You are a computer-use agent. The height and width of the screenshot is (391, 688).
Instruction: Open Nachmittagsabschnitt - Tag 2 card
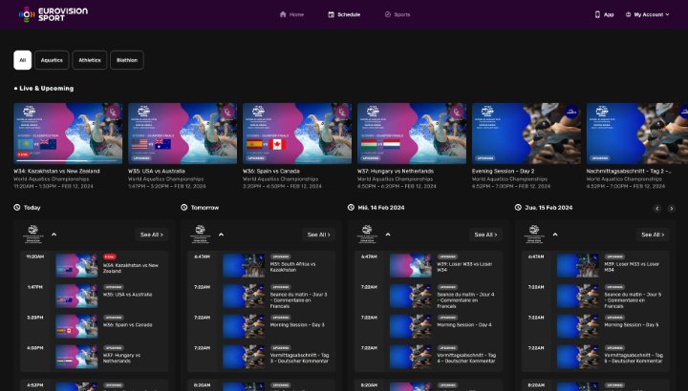point(637,134)
